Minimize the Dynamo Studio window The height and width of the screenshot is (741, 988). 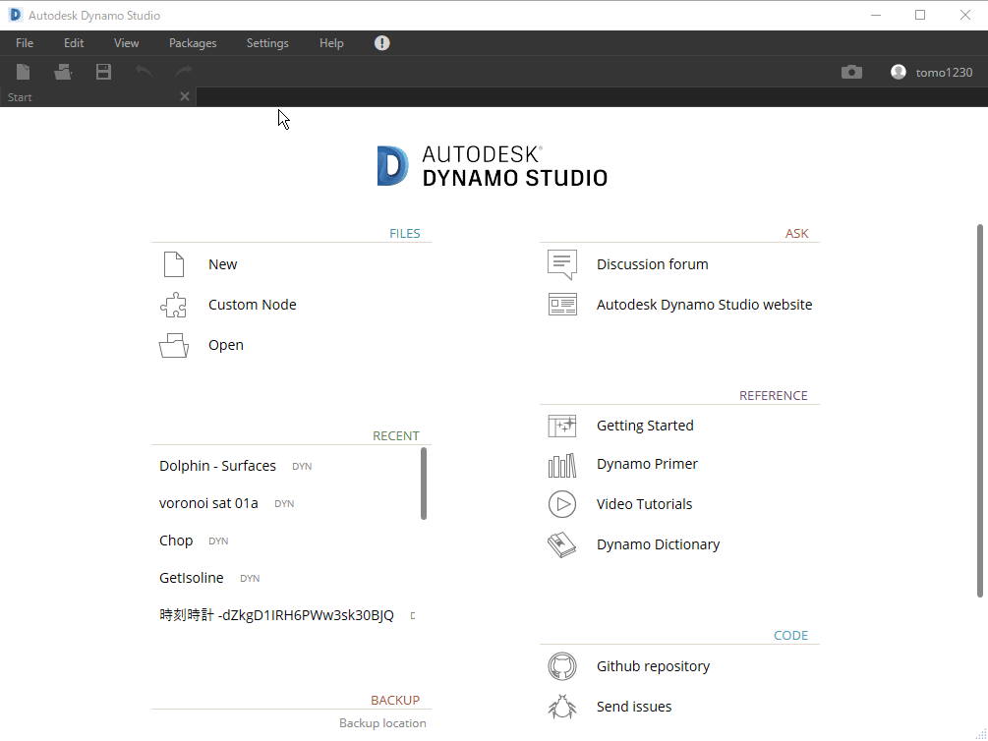876,15
